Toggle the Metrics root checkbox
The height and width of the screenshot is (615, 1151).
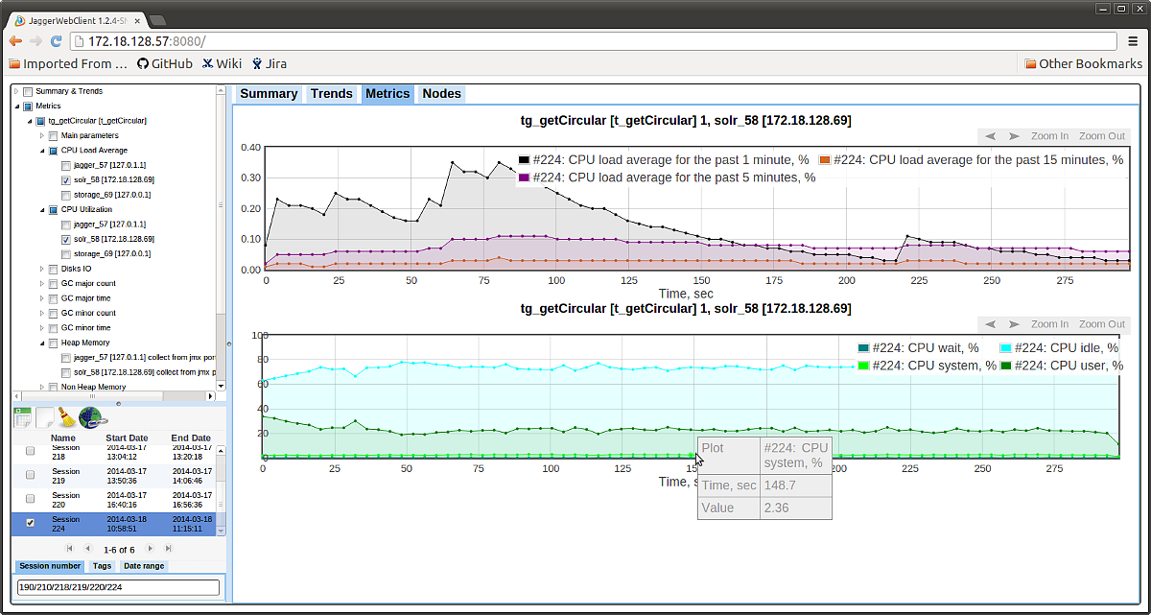coord(28,106)
